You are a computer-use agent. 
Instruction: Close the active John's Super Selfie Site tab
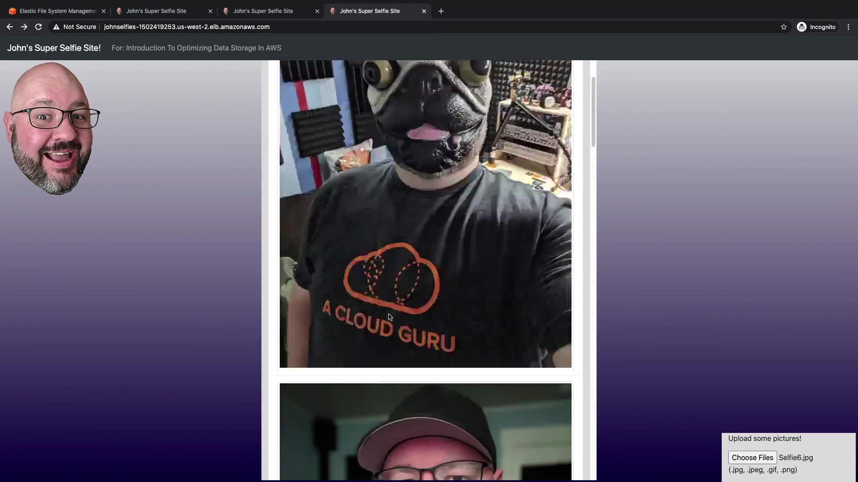click(x=424, y=11)
